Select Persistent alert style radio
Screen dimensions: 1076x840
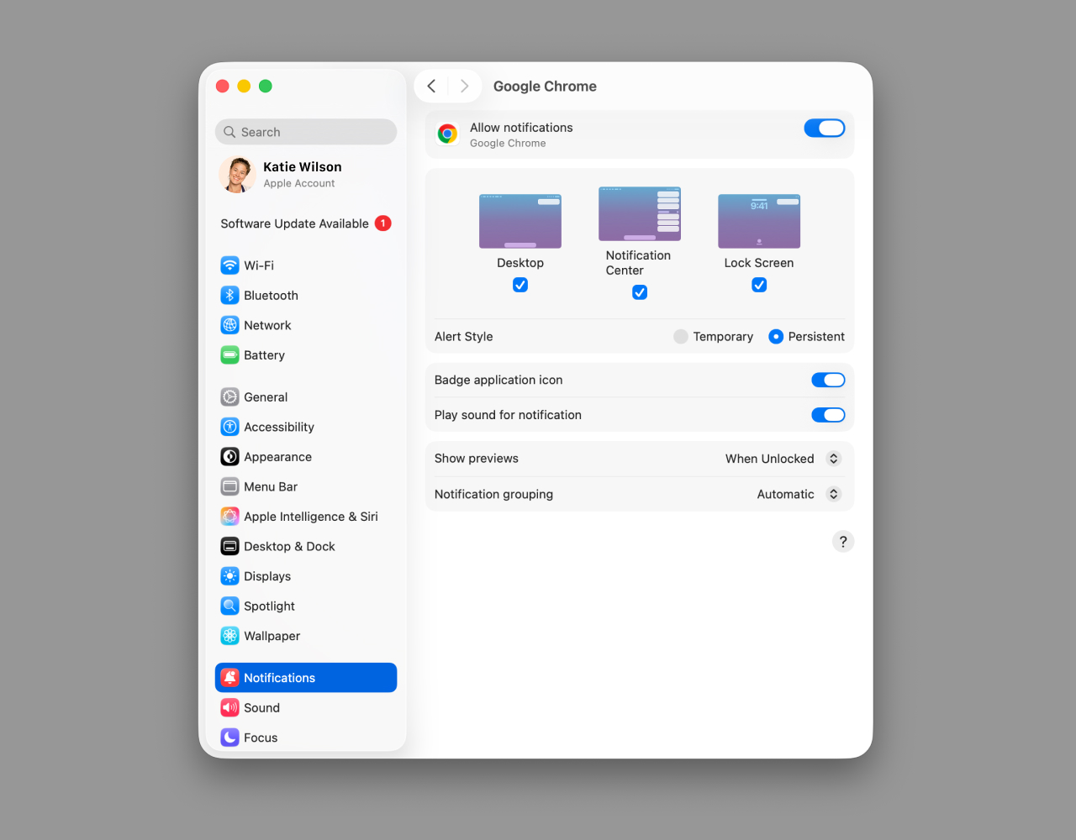click(x=776, y=337)
